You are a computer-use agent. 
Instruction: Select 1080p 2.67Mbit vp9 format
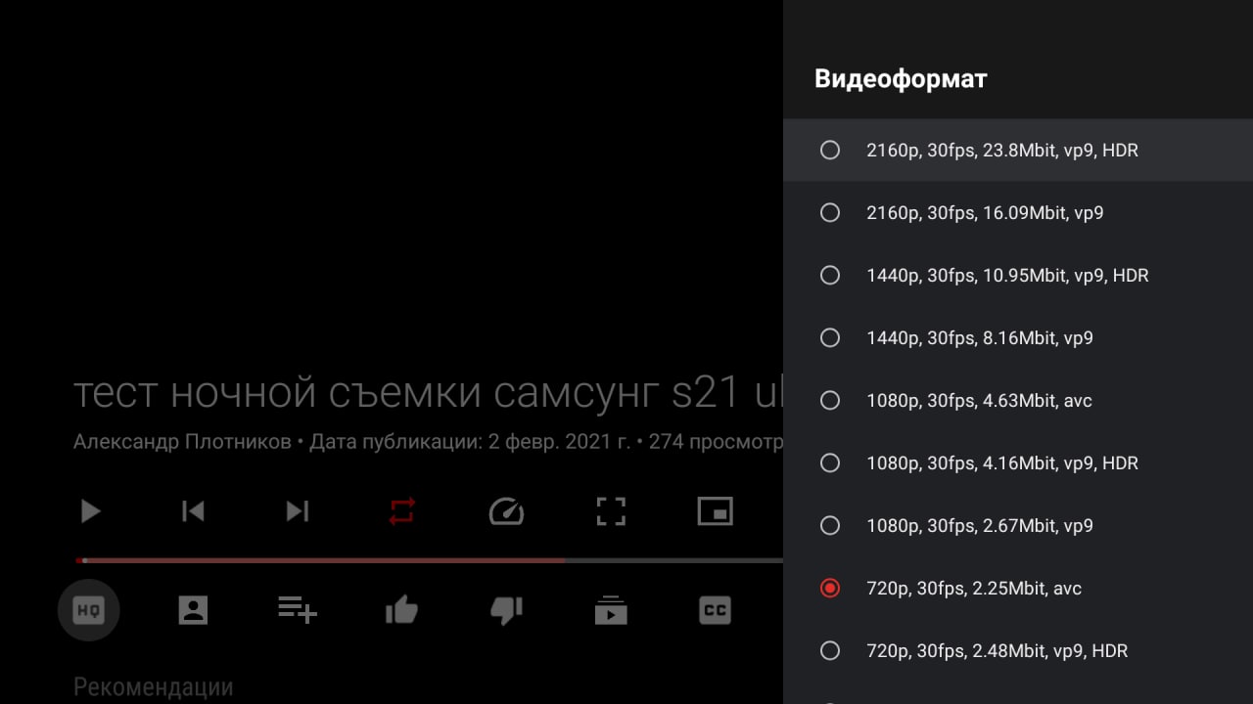[x=1018, y=526]
